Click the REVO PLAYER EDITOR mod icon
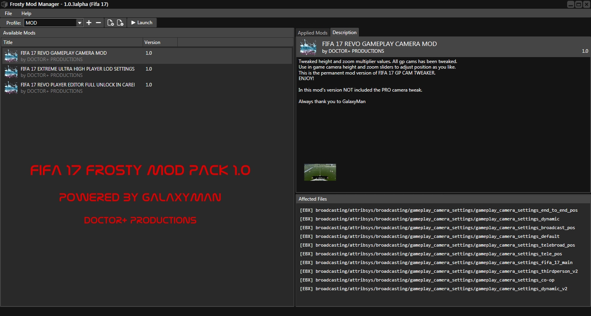This screenshot has width=591, height=316. pos(11,88)
